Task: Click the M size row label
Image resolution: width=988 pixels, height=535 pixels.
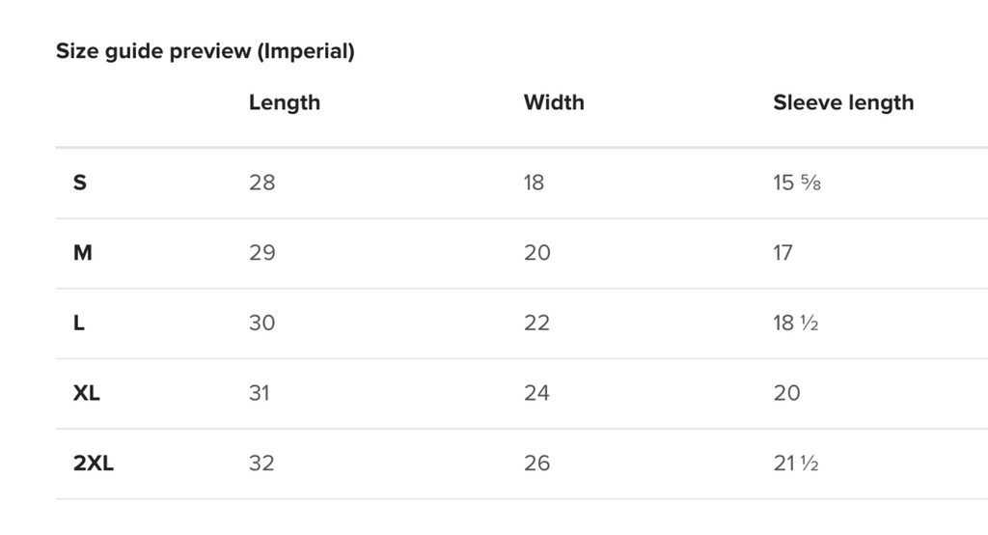Action: (x=83, y=252)
